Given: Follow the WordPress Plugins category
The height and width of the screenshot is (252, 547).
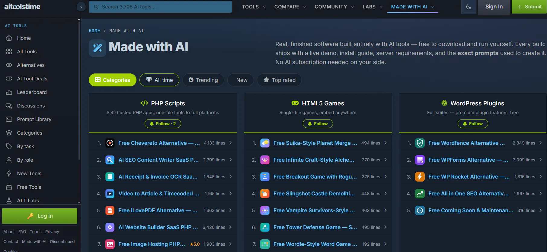Looking at the screenshot, I should (473, 124).
